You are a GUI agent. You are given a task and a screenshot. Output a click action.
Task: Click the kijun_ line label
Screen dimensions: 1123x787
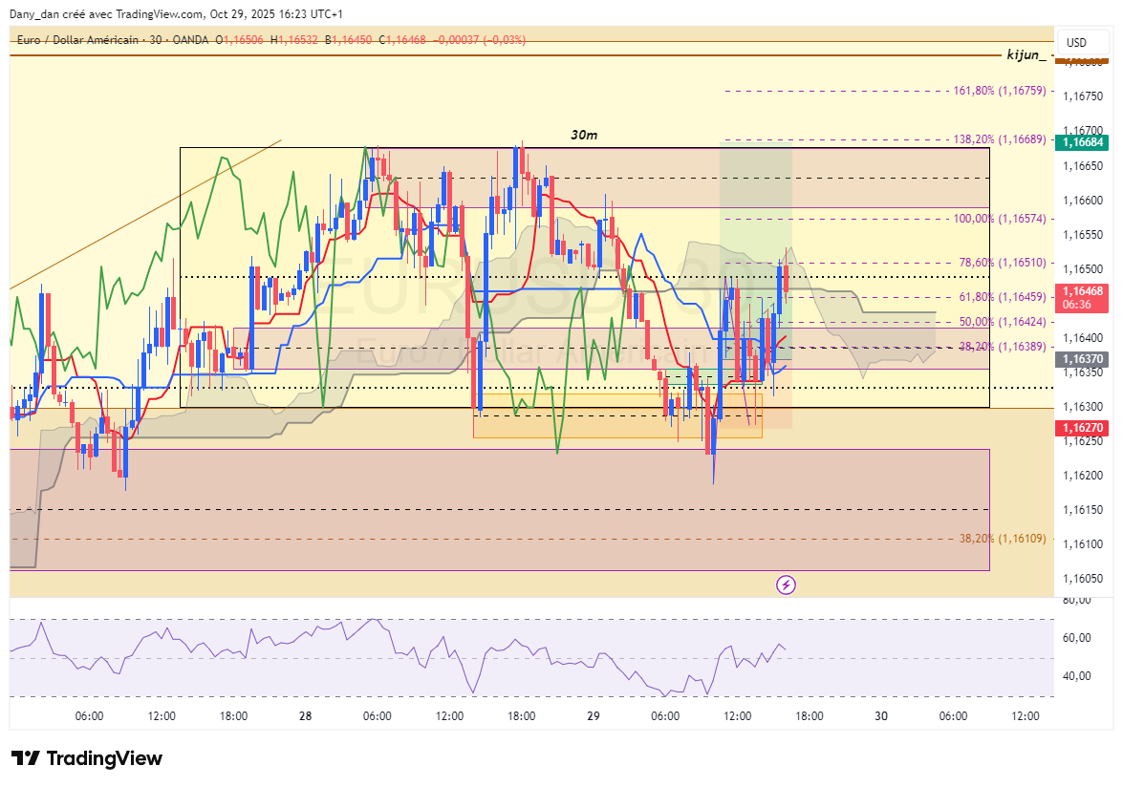(x=1026, y=55)
